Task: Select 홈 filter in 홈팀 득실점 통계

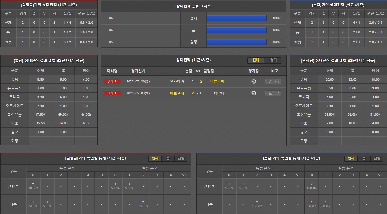Action: point(364,158)
